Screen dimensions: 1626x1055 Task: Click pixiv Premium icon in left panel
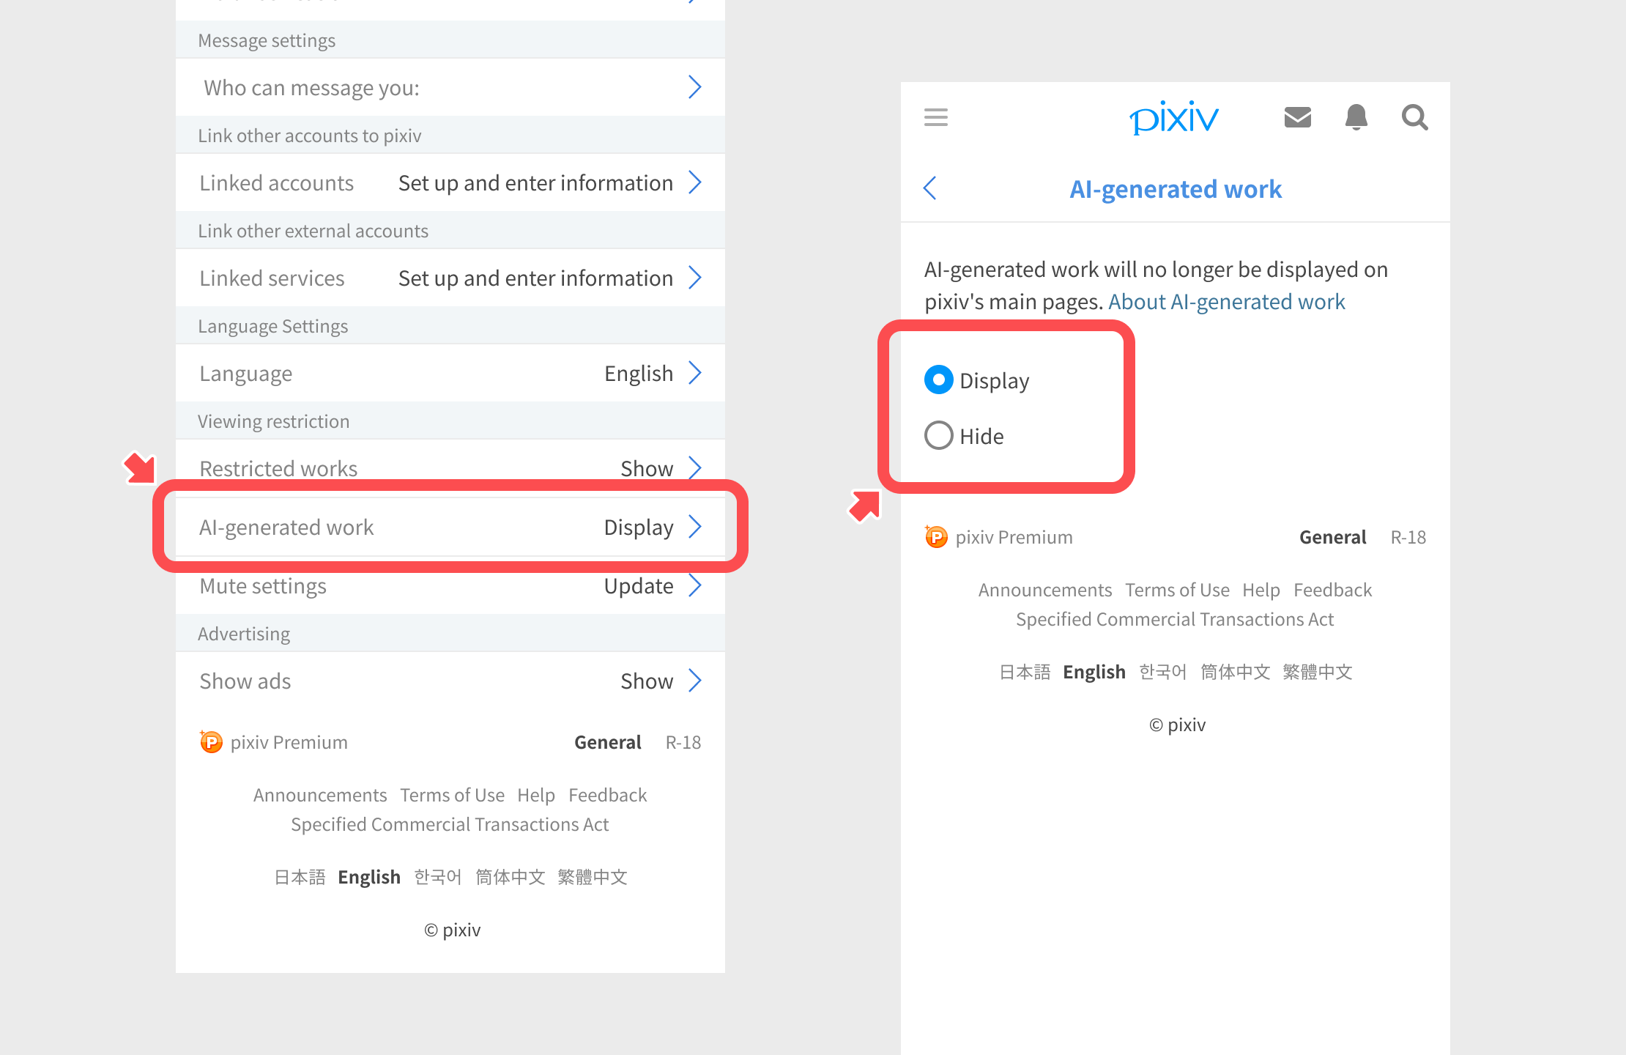pyautogui.click(x=211, y=742)
